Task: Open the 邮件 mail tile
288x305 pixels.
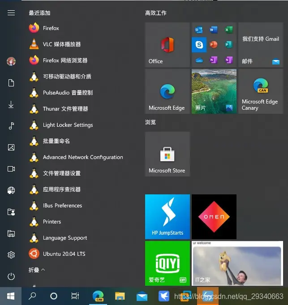Action: coord(261,45)
